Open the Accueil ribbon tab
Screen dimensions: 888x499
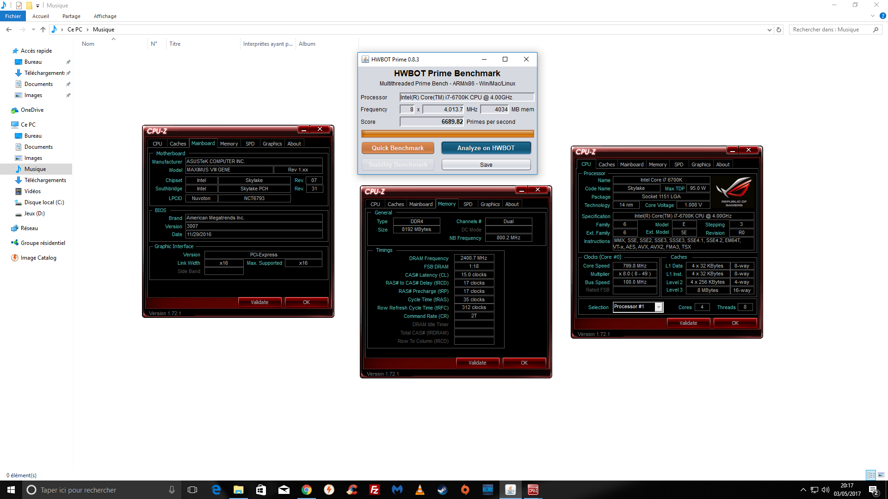(x=41, y=16)
